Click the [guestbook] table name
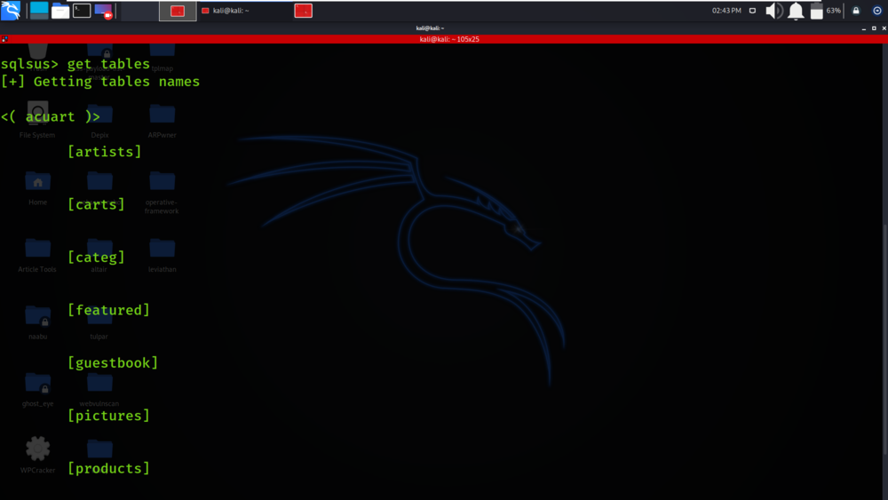The image size is (888, 500). pos(113,363)
